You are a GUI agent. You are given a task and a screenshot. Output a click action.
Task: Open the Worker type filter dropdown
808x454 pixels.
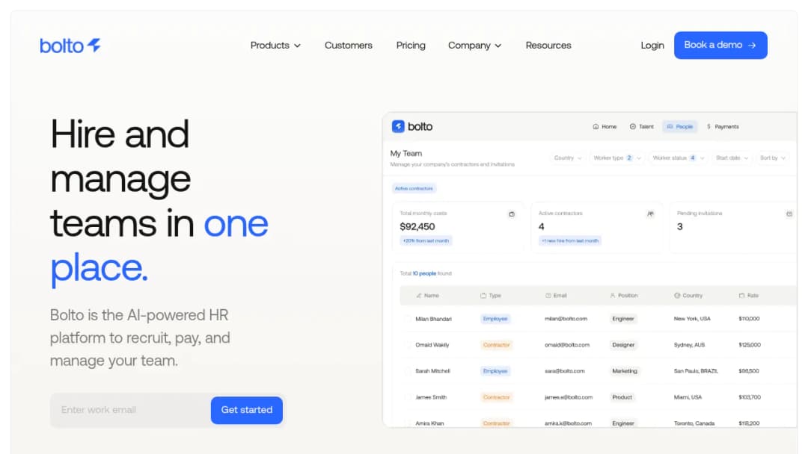point(616,158)
